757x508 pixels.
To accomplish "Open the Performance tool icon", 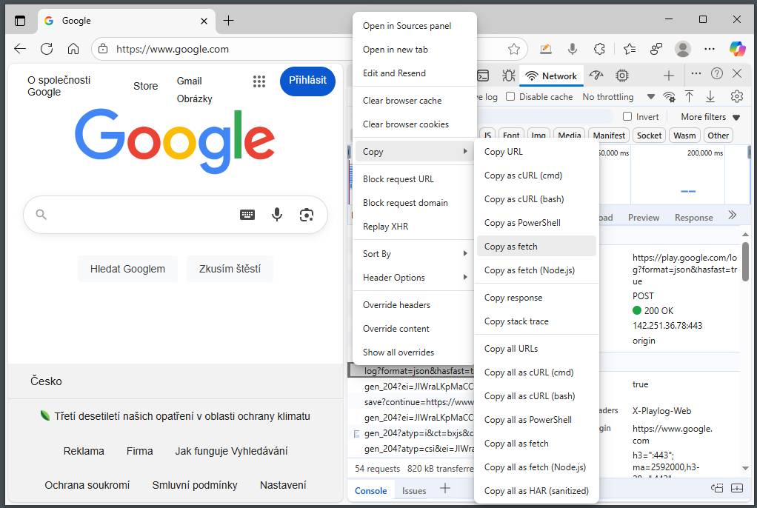I will (596, 76).
